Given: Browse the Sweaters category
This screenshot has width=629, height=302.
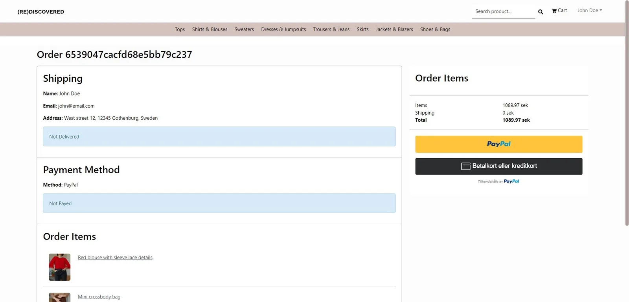Looking at the screenshot, I should [x=244, y=29].
